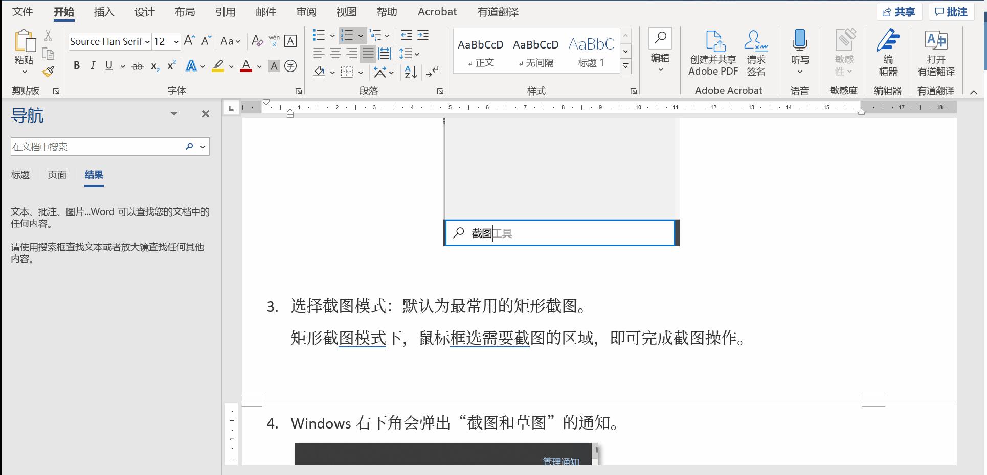Open the Enclose Character tool

(290, 66)
